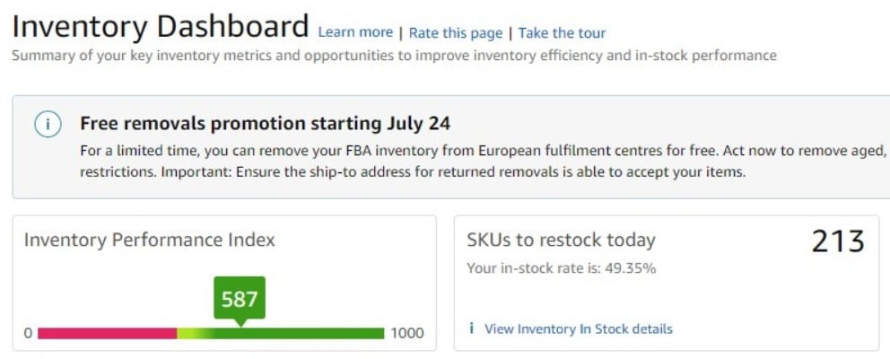Open the Learn more link
Screen dimensions: 890x359
pyautogui.click(x=355, y=32)
